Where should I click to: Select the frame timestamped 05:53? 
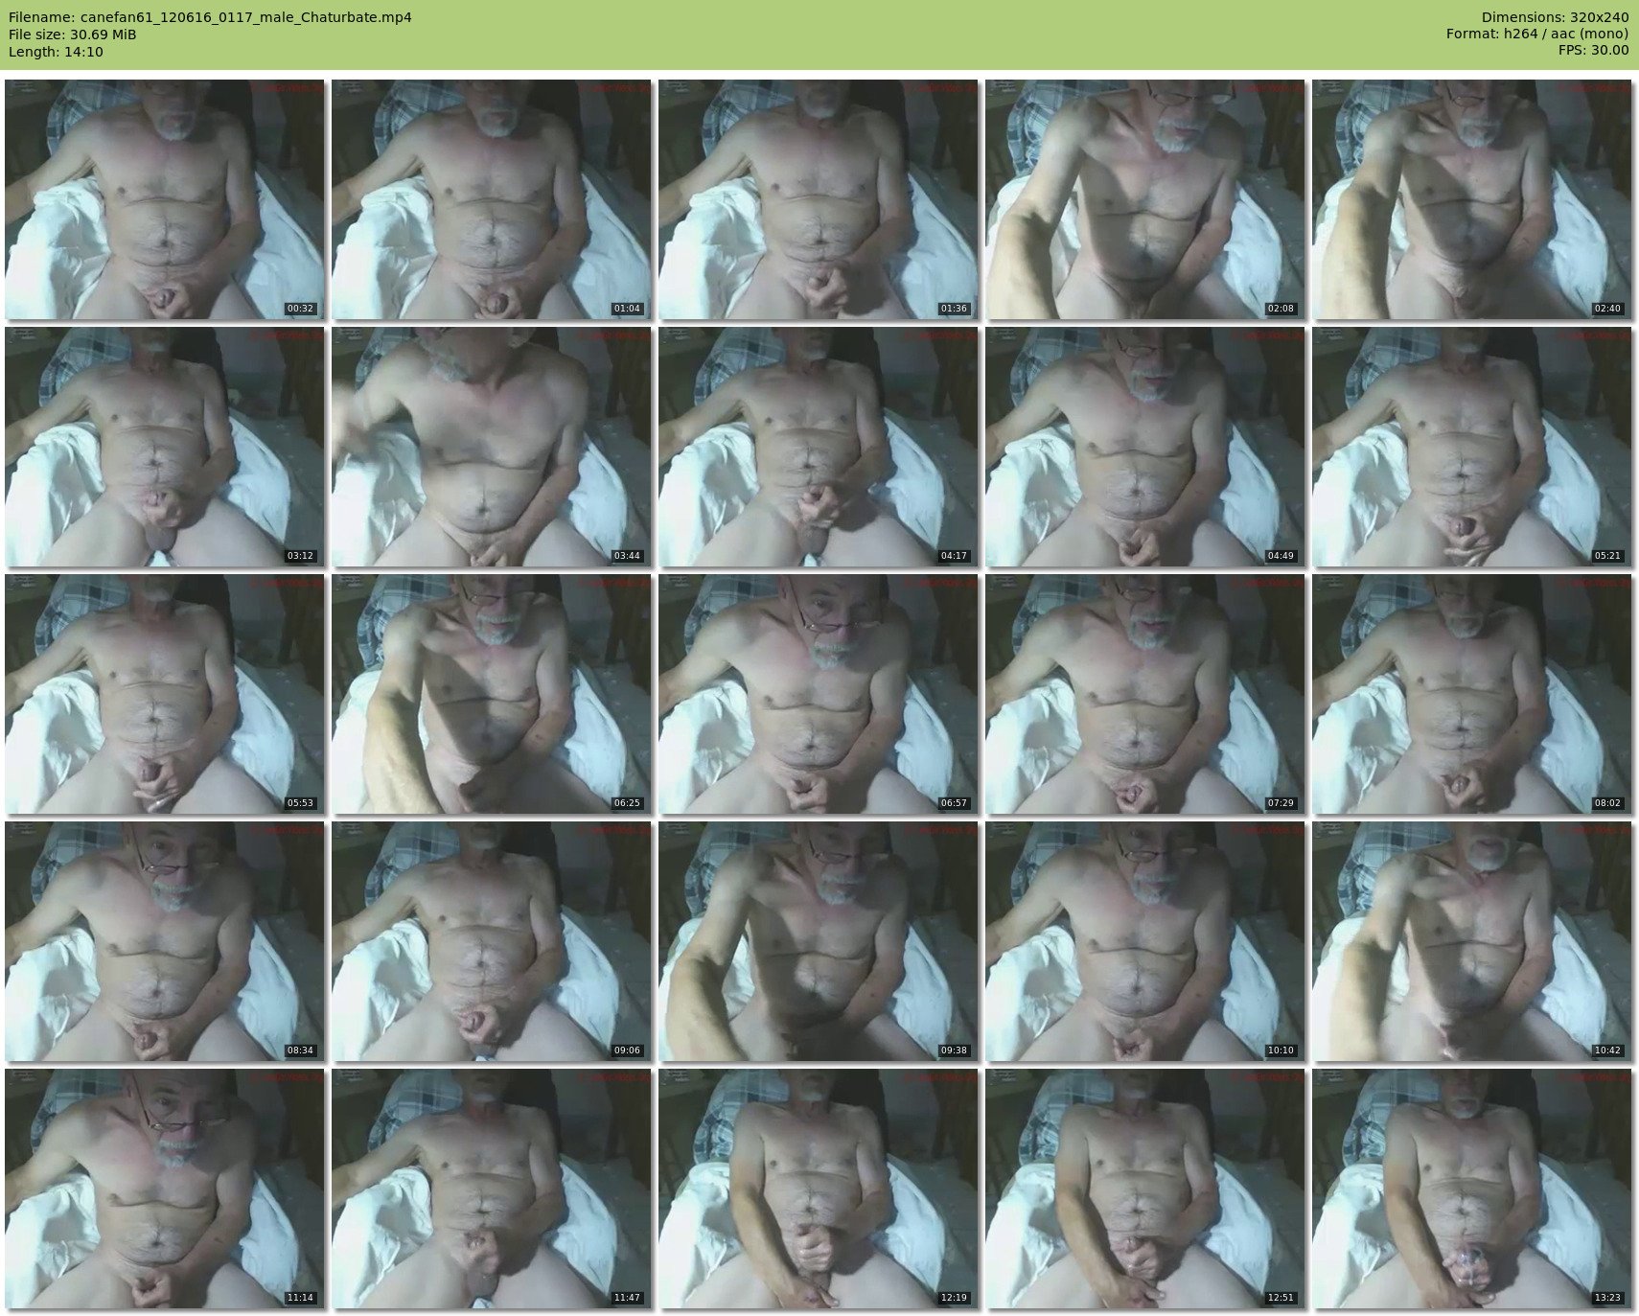164,694
